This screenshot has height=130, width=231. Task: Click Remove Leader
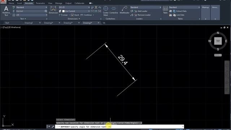tap(143, 15)
